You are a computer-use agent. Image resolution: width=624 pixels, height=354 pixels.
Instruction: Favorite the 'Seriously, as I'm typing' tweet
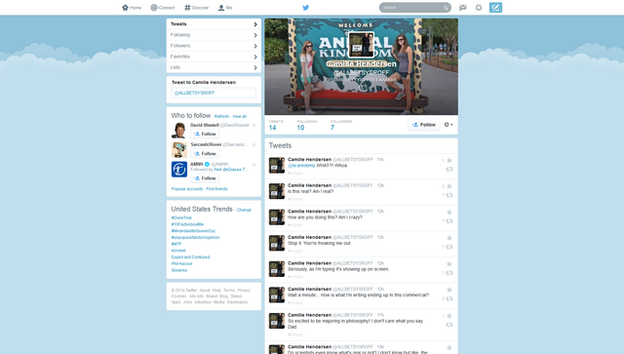tap(449, 263)
